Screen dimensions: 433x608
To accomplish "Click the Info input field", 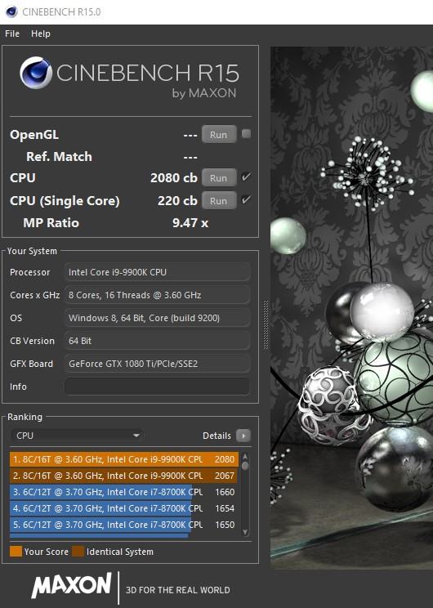I will coord(157,387).
